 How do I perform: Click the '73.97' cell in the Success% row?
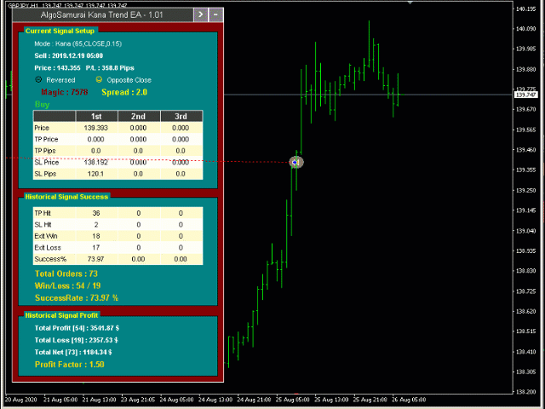[x=96, y=259]
